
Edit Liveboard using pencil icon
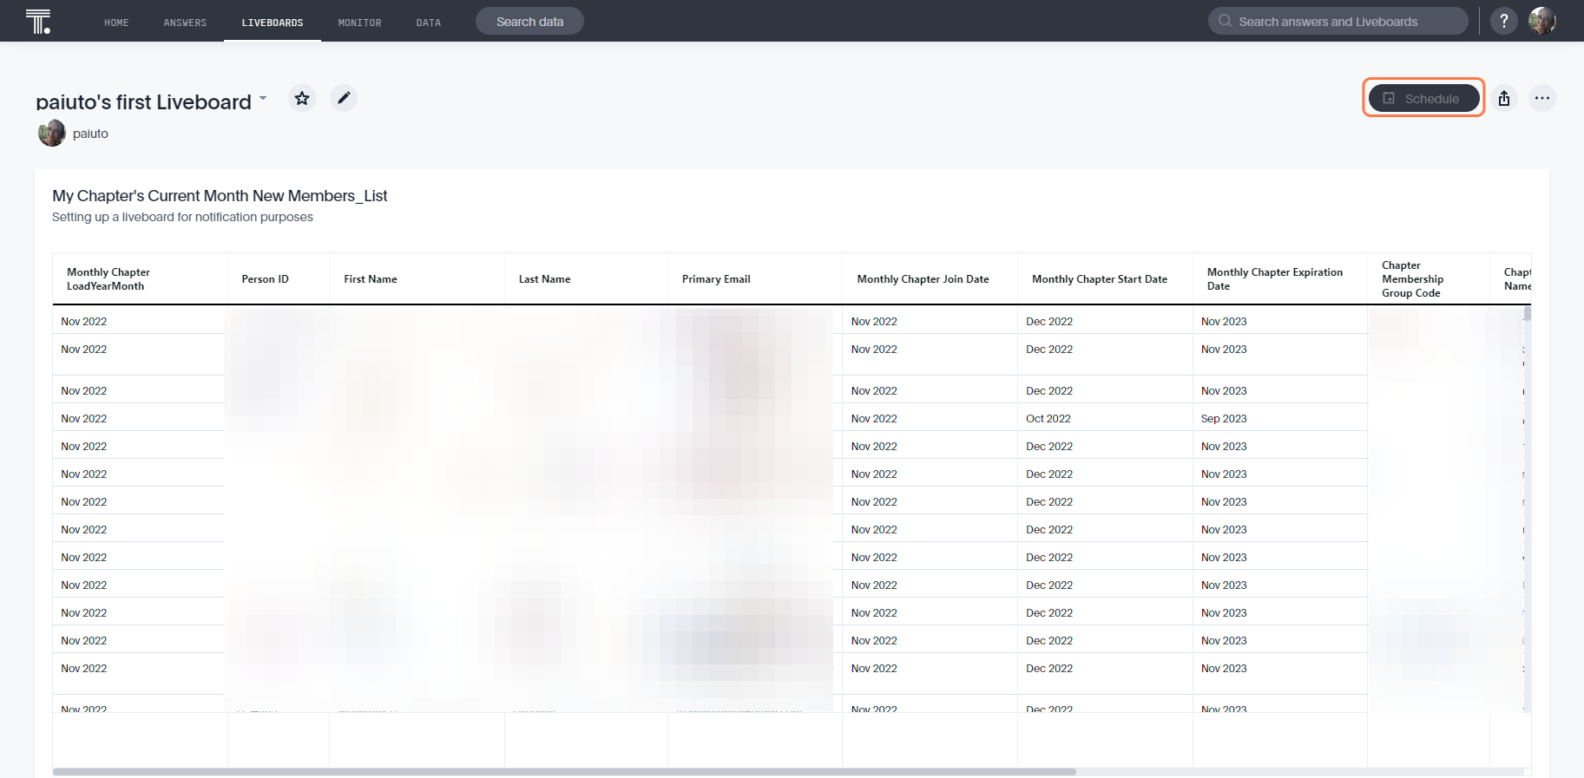pyautogui.click(x=344, y=98)
